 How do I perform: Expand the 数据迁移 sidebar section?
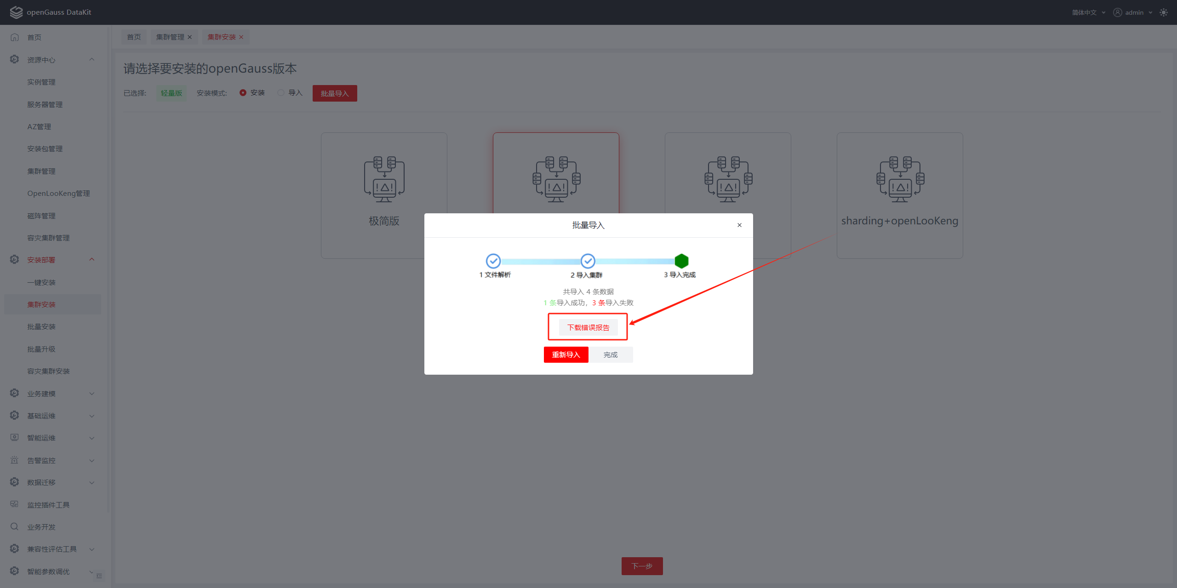pos(91,482)
